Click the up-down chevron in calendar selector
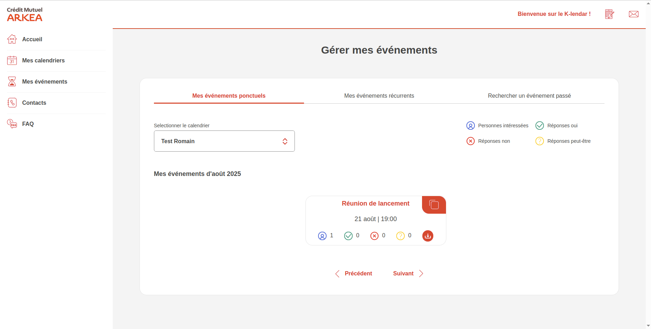The image size is (651, 329). 285,141
